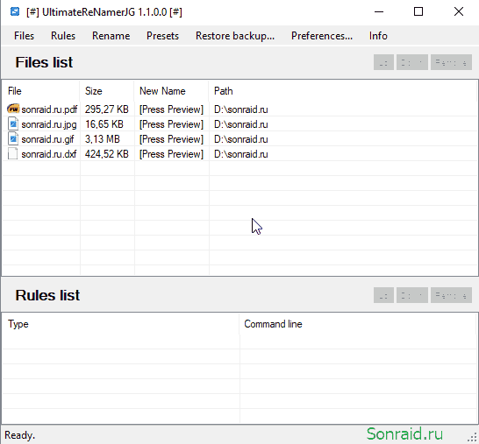Select the sonraid.ru.dxf file row
The height and width of the screenshot is (444, 479).
239,154
